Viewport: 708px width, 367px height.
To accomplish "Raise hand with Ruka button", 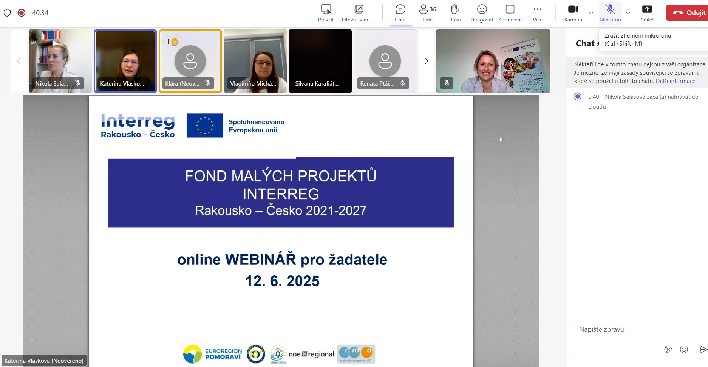I will (x=454, y=13).
